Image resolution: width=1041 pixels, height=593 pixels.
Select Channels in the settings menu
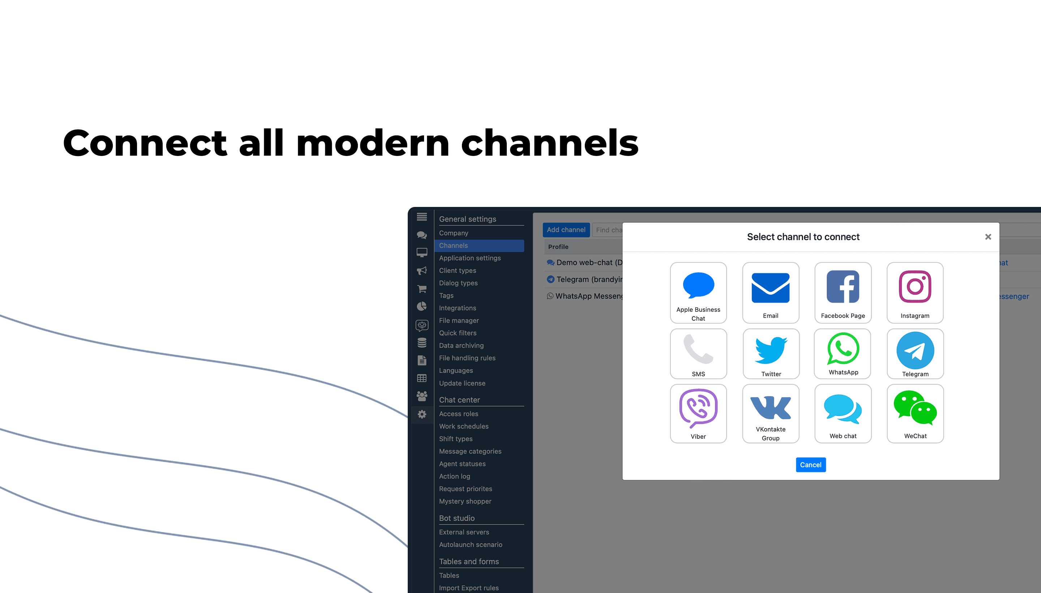point(479,246)
